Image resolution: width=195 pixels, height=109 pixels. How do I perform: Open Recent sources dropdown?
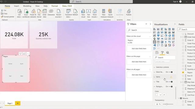[x=58, y=17]
